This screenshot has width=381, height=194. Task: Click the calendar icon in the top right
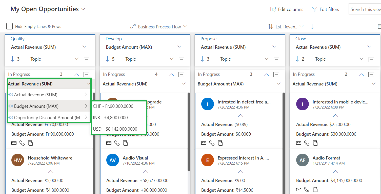[x=379, y=26]
